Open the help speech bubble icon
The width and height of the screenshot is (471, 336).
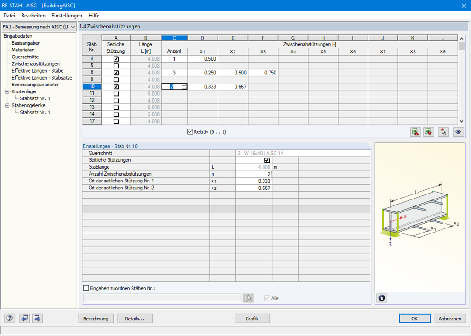(10, 318)
